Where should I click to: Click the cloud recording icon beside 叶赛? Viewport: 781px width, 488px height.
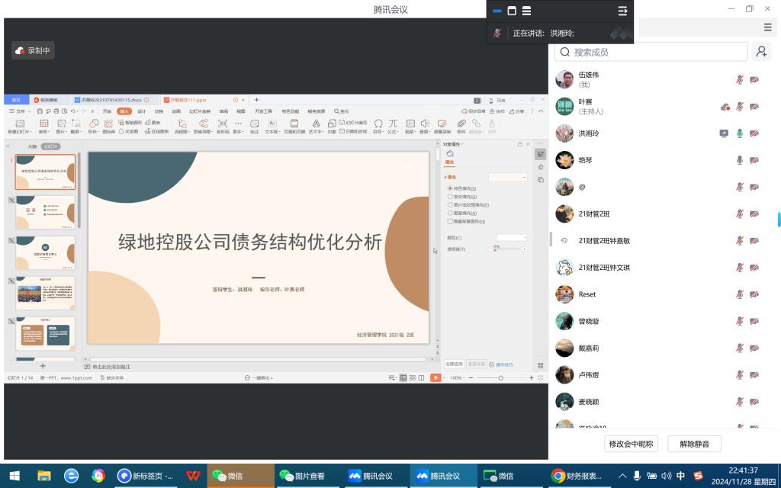[x=725, y=107]
